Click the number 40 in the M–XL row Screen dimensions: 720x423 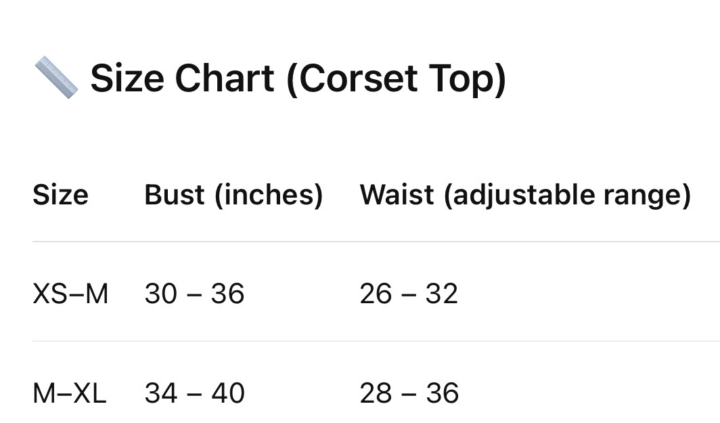coord(228,393)
